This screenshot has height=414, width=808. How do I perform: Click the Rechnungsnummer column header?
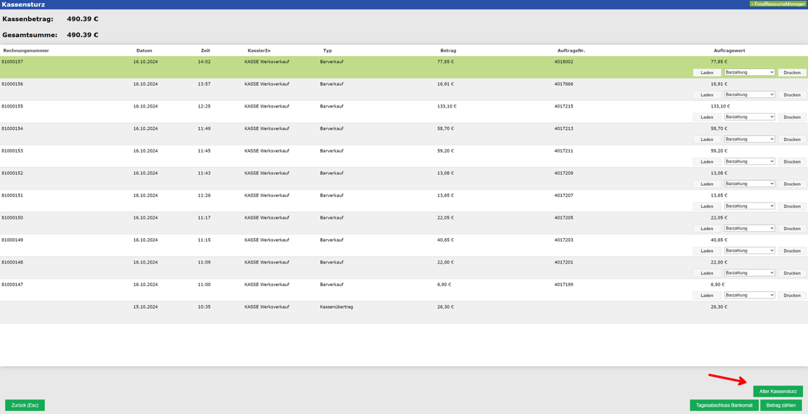point(26,51)
